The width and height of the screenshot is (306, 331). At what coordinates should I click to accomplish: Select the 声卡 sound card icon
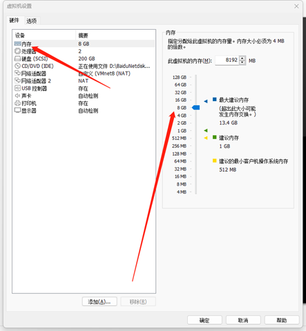pos(17,96)
